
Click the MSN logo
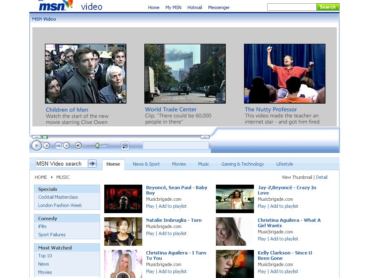coord(55,6)
